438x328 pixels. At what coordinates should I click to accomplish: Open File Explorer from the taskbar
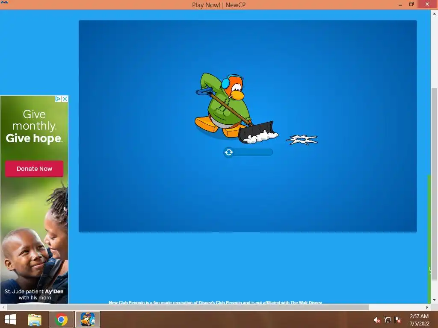(35, 319)
